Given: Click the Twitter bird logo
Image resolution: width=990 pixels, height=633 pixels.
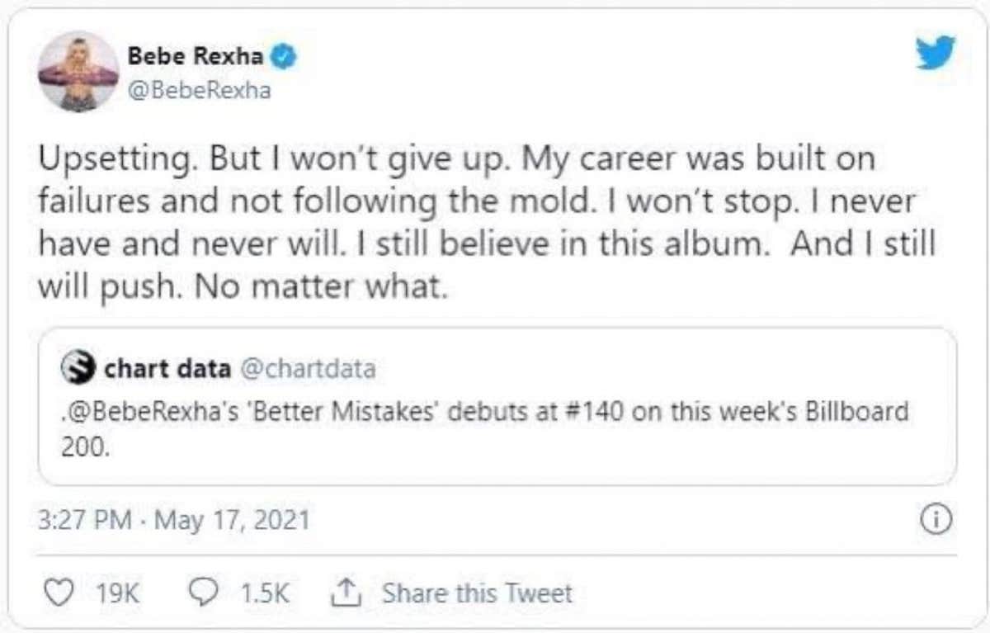Looking at the screenshot, I should (935, 52).
